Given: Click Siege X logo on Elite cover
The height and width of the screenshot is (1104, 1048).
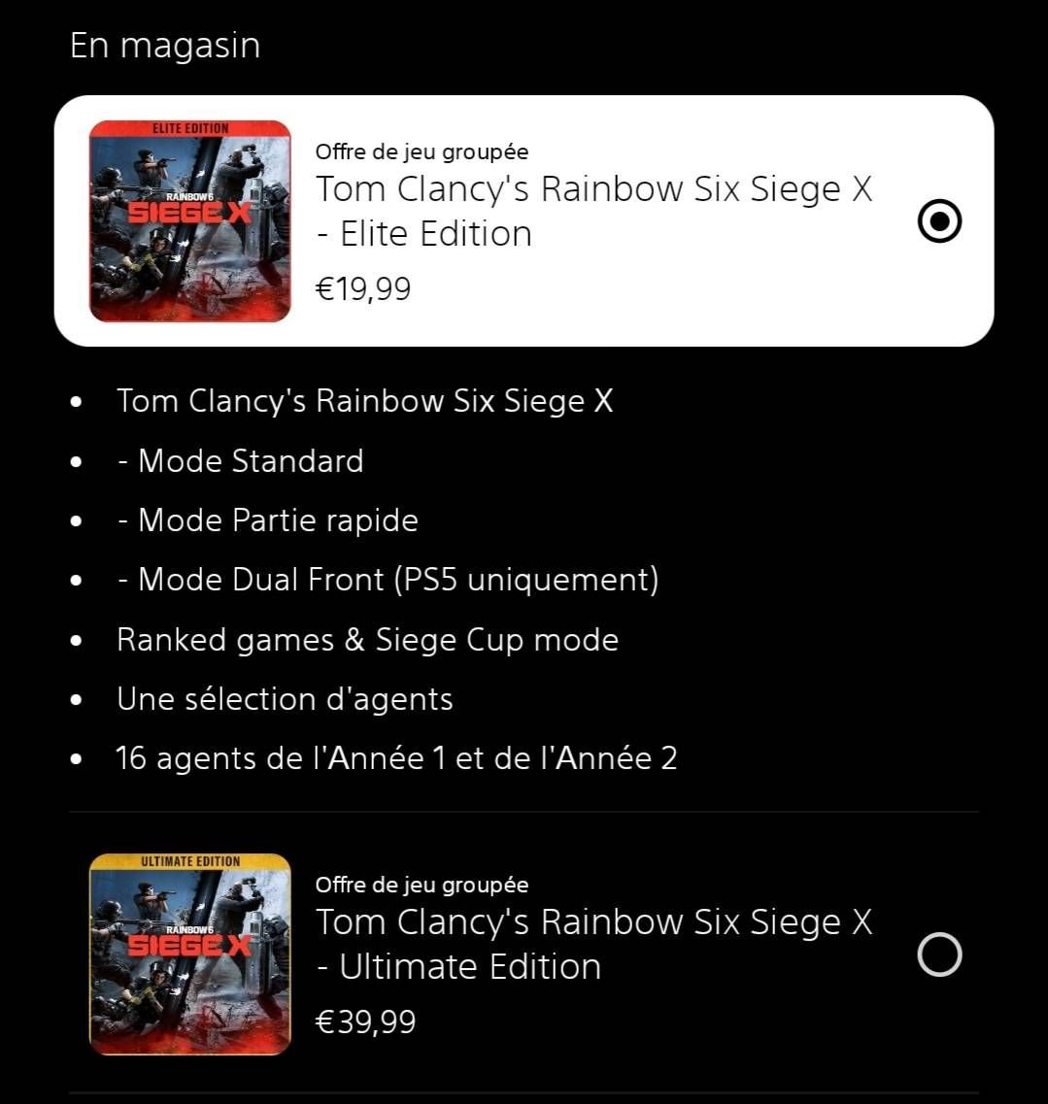Looking at the screenshot, I should tap(188, 210).
